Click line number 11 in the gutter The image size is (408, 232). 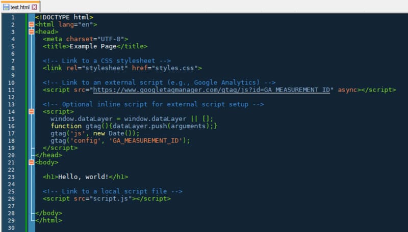[11, 90]
